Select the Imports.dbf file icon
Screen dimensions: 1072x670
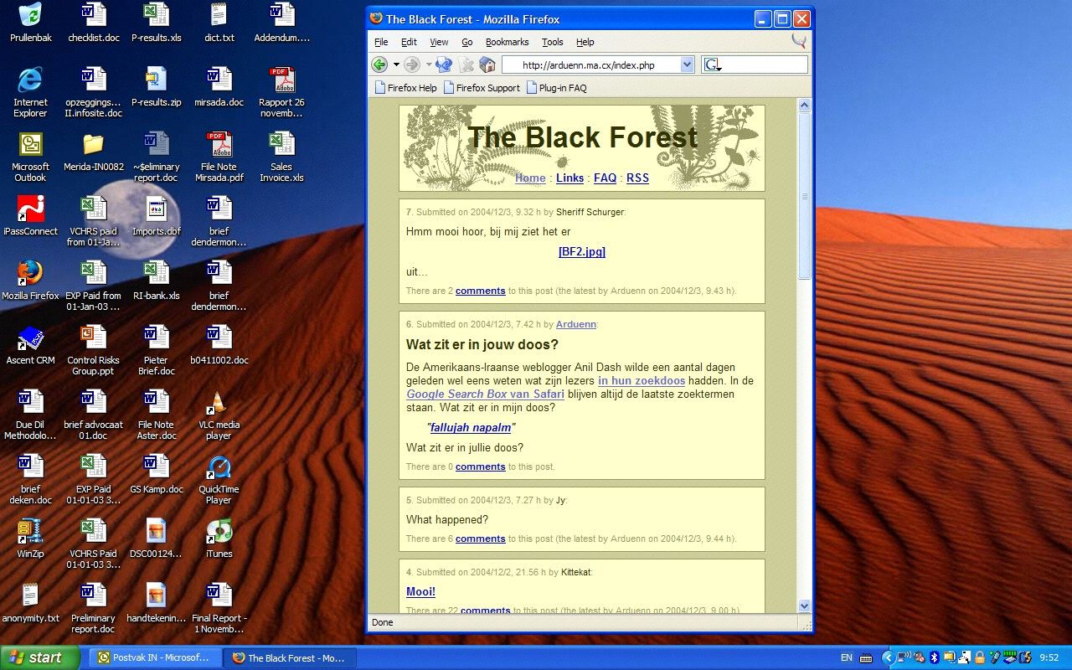click(x=156, y=215)
